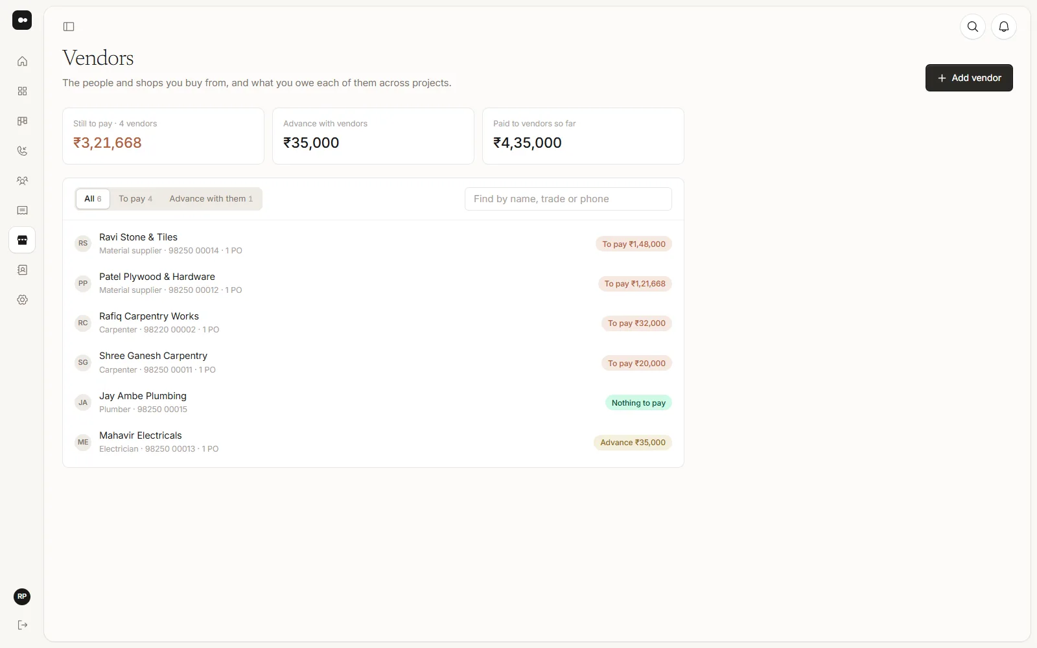The height and width of the screenshot is (648, 1037).
Task: Open the people/team icon in sidebar
Action: tap(22, 181)
